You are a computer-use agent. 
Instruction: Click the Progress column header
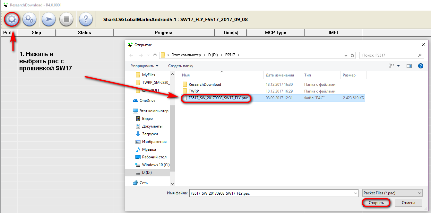click(x=164, y=32)
